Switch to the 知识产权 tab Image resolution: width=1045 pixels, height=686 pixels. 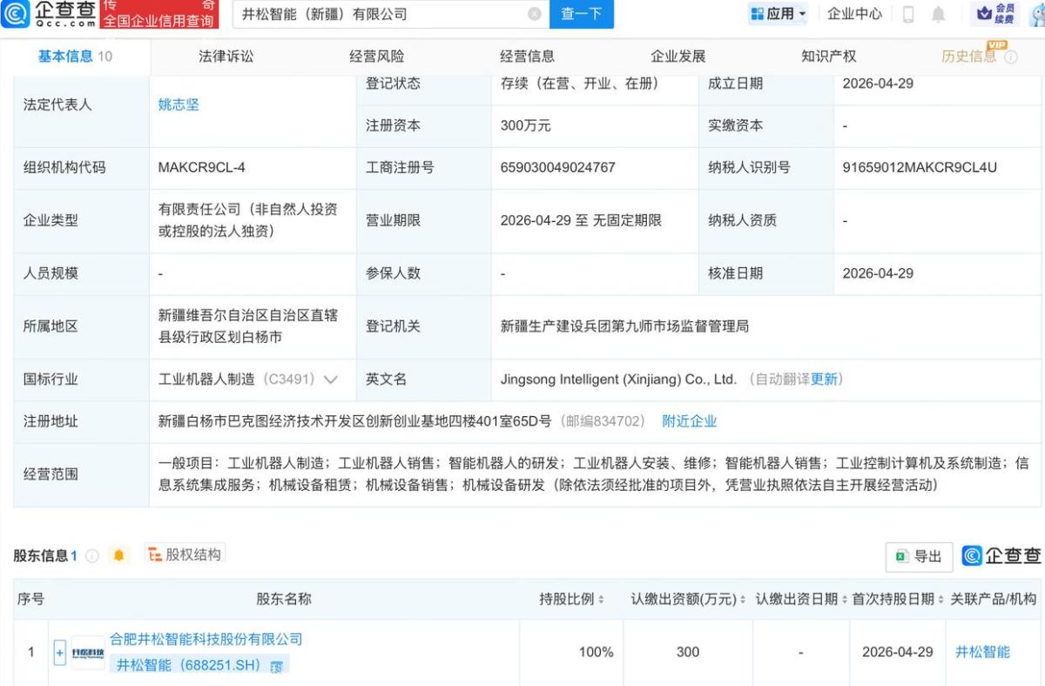829,57
